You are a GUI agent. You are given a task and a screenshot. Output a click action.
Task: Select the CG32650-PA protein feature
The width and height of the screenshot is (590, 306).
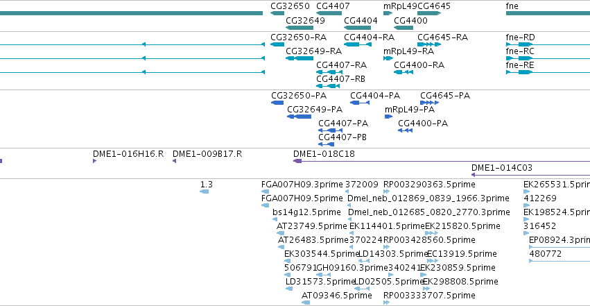tap(277, 103)
